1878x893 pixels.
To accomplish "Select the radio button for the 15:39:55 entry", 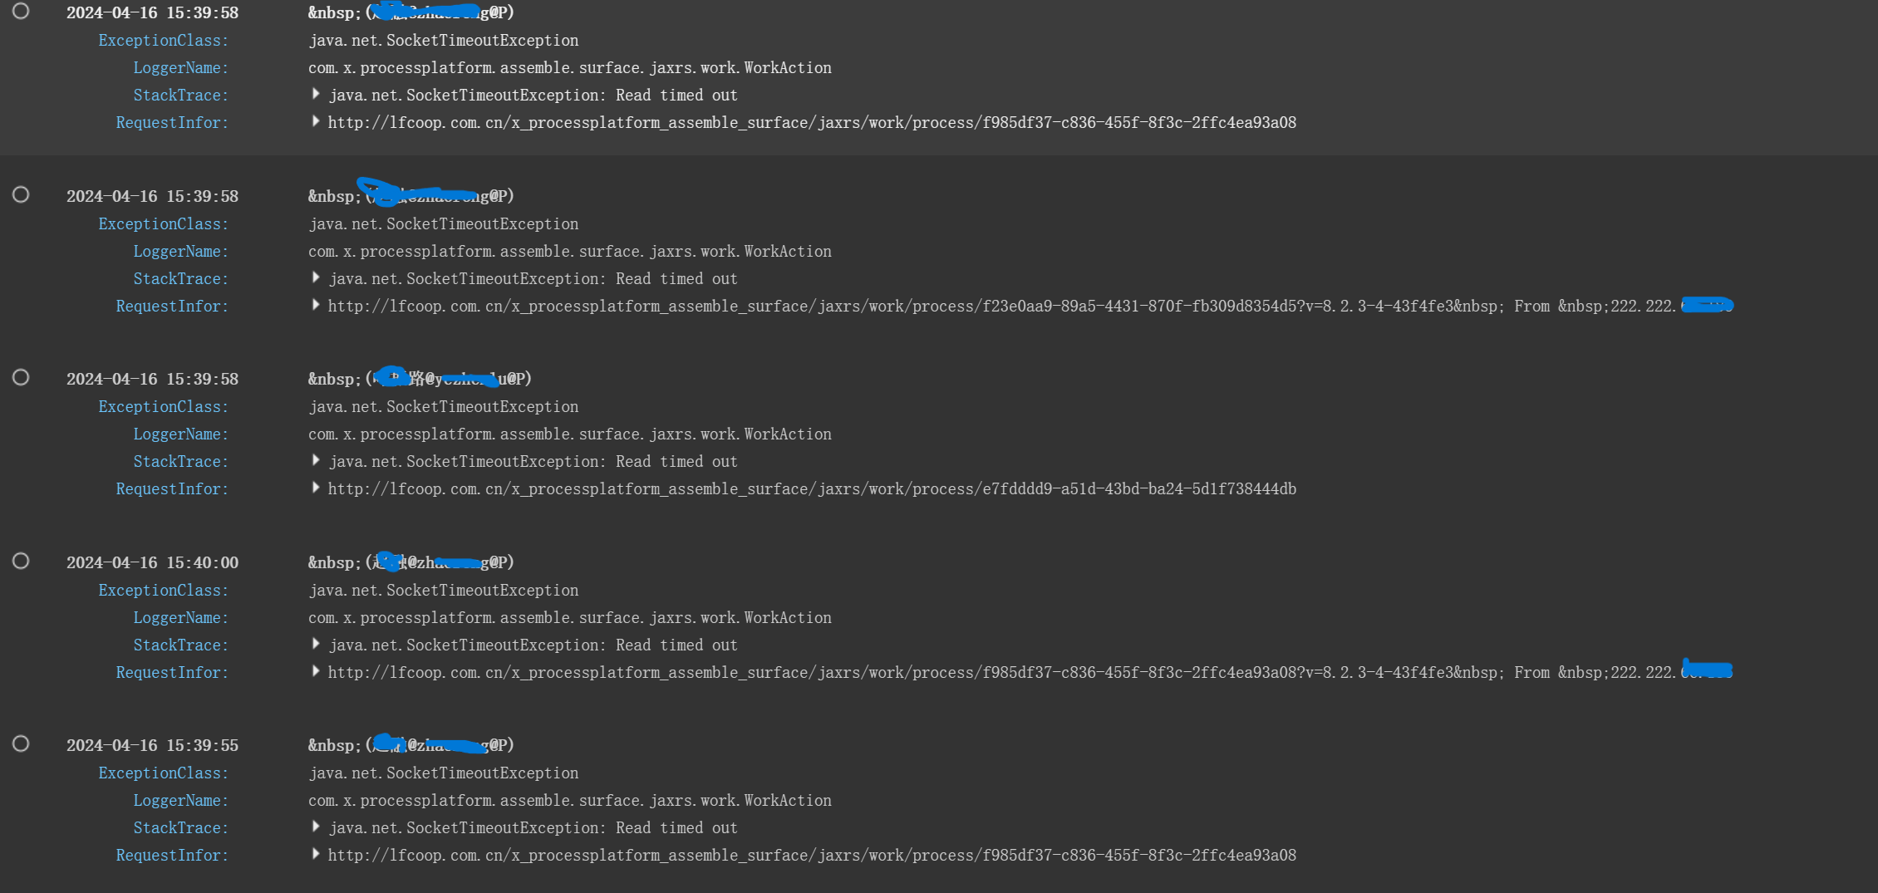I will point(21,743).
